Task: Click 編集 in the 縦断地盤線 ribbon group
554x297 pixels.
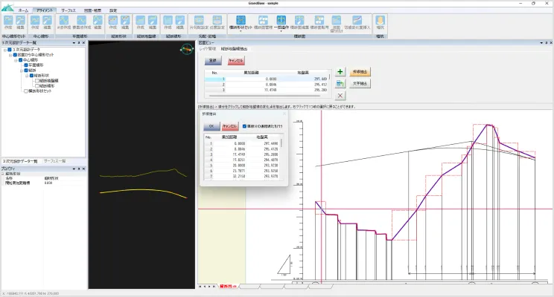Action: click(153, 22)
